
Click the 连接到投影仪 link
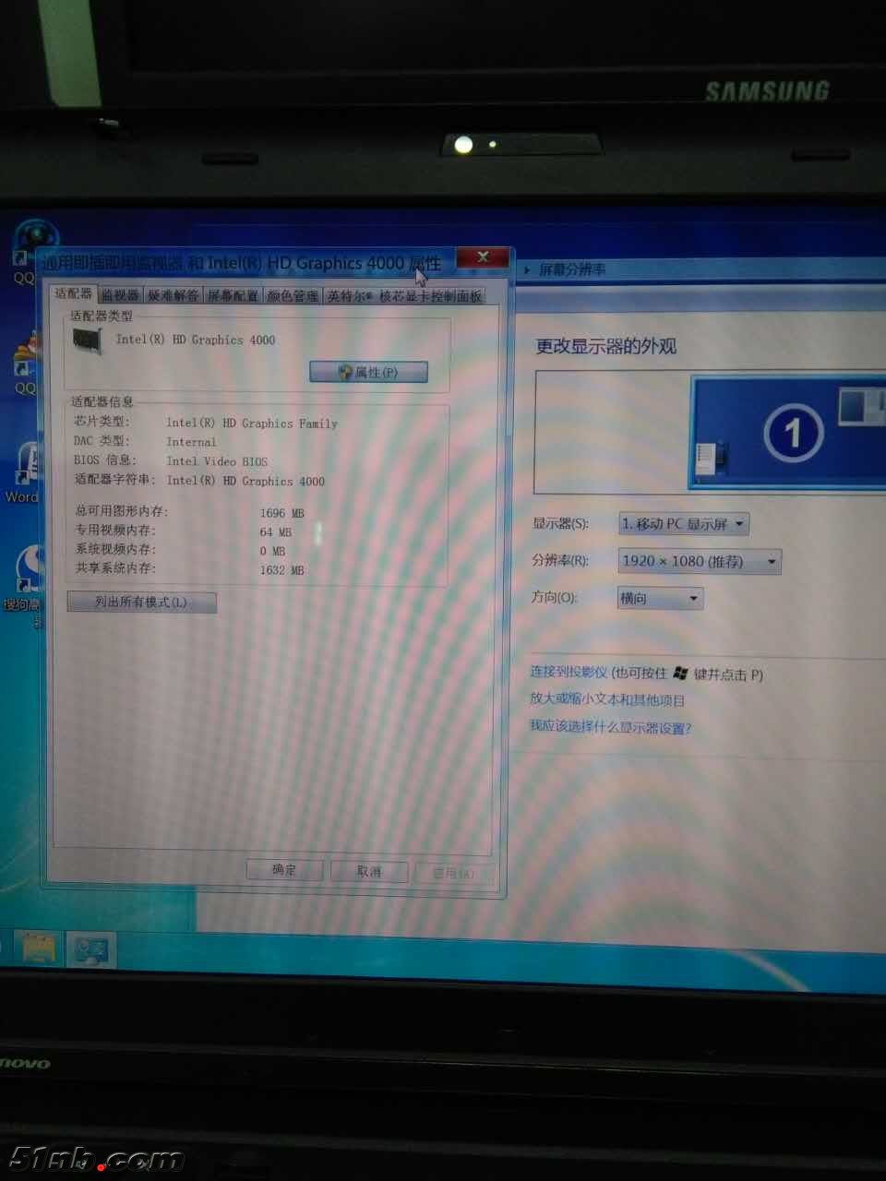click(x=569, y=672)
